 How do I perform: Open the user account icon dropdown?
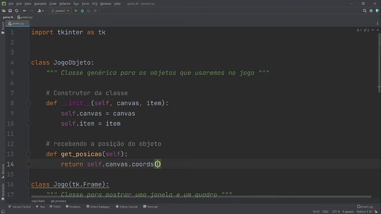40,11
